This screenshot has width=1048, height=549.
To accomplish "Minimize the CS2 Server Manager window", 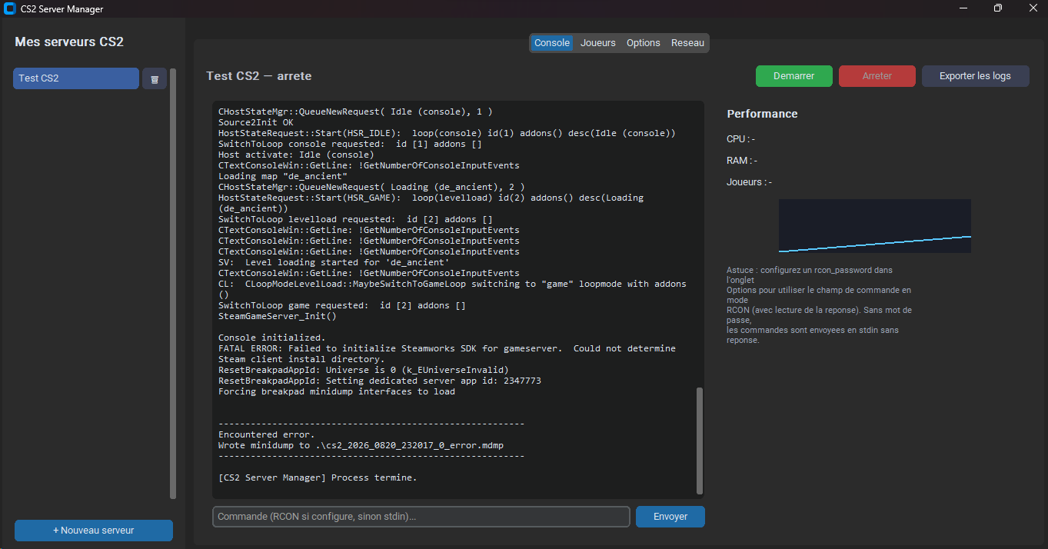I will 963,8.
